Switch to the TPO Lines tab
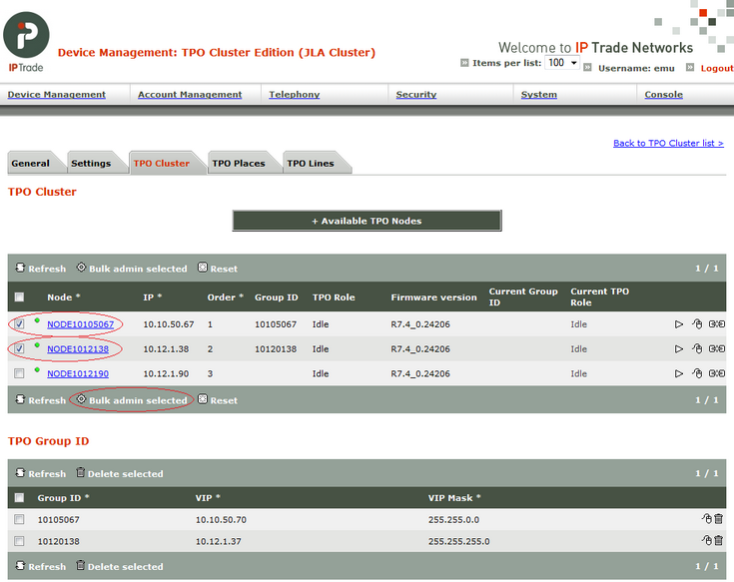Screen dimensions: 734x582 tap(311, 164)
